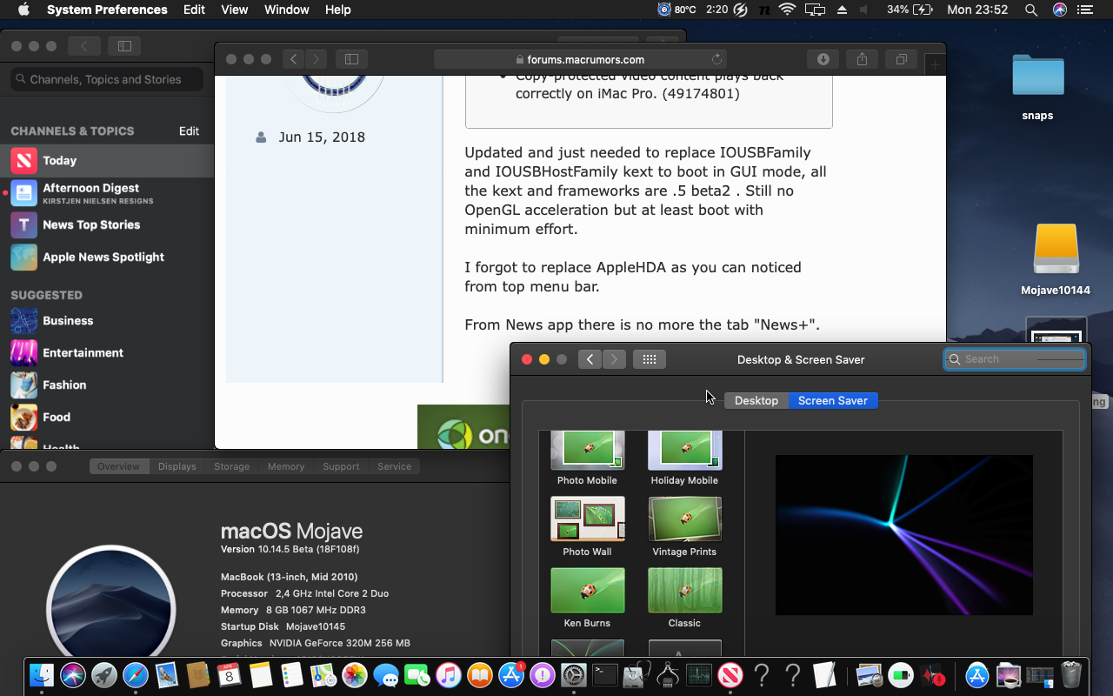This screenshot has width=1113, height=696.
Task: Open News app icon in Dock
Action: pyautogui.click(x=730, y=675)
